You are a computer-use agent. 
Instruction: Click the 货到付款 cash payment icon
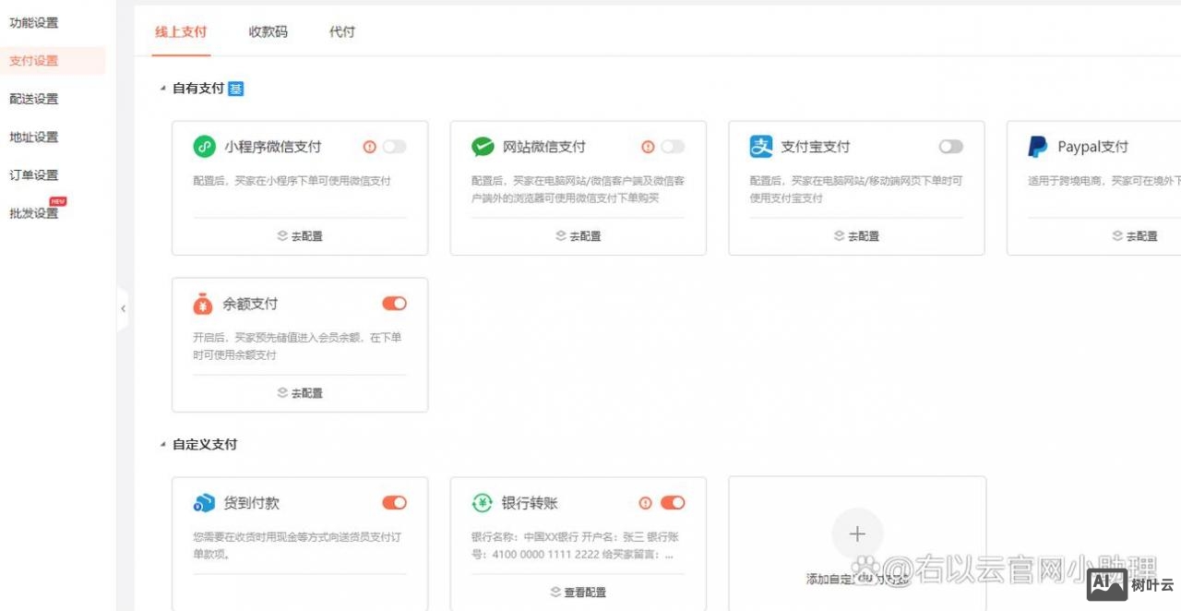(202, 502)
